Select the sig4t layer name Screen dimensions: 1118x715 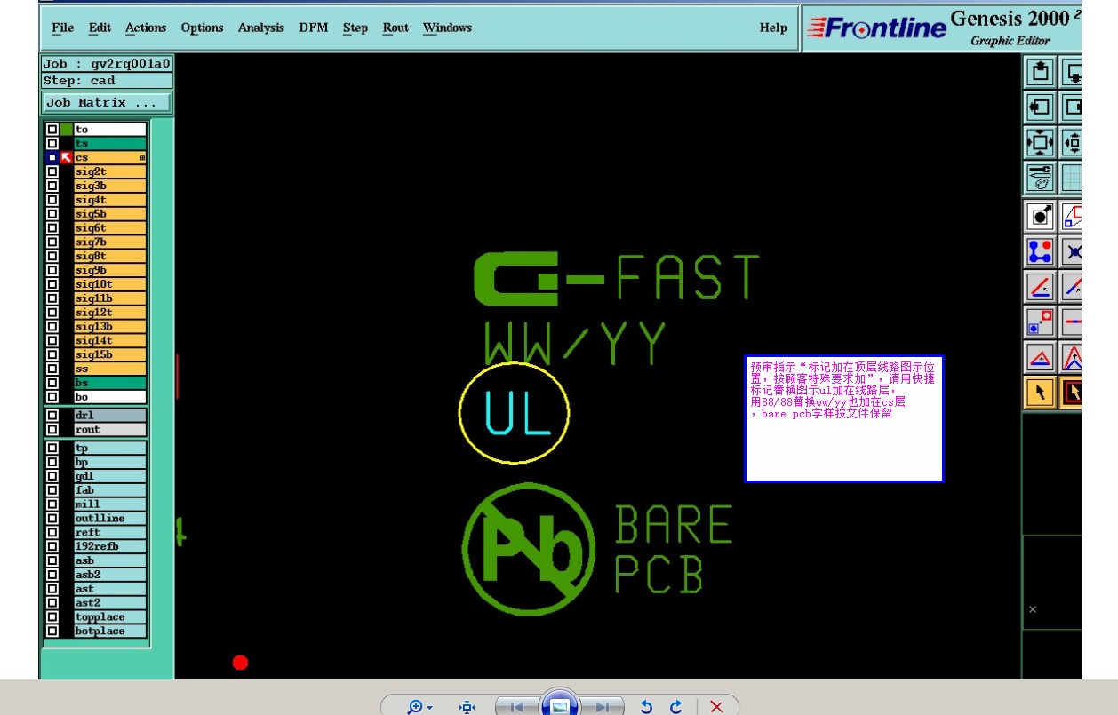pos(109,200)
